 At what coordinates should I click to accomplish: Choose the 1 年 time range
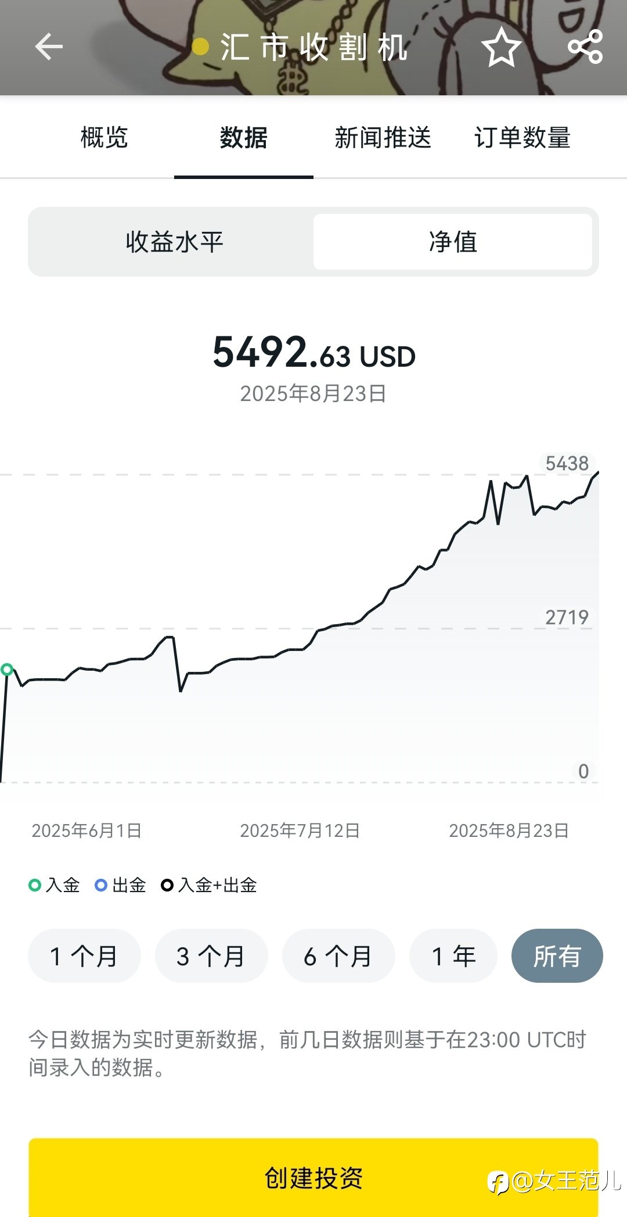[x=453, y=956]
